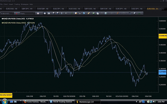Expand arrow next to green-blue indicator icon
This screenshot has width=167, height=104.
(x=109, y=13)
